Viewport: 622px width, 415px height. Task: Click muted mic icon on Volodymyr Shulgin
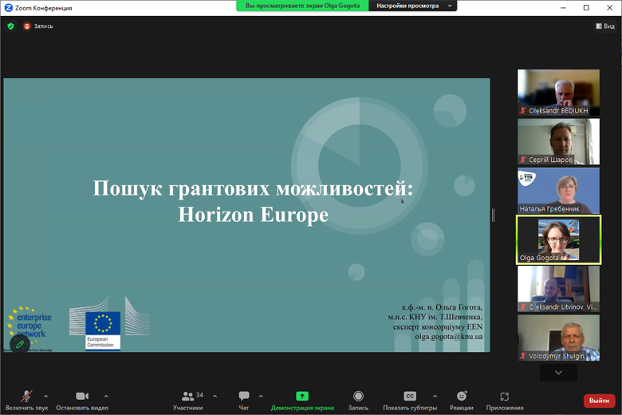point(523,356)
